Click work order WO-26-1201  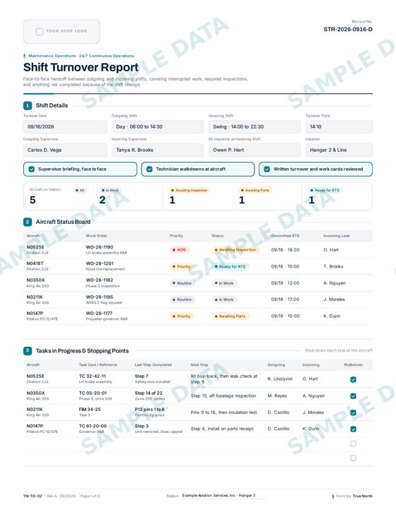tap(100, 263)
